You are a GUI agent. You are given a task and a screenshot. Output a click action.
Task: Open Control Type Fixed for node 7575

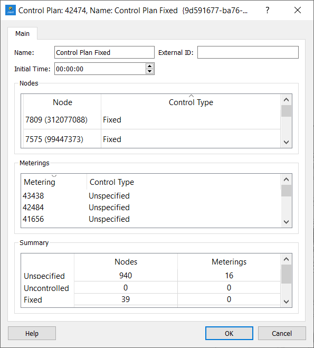(191, 139)
